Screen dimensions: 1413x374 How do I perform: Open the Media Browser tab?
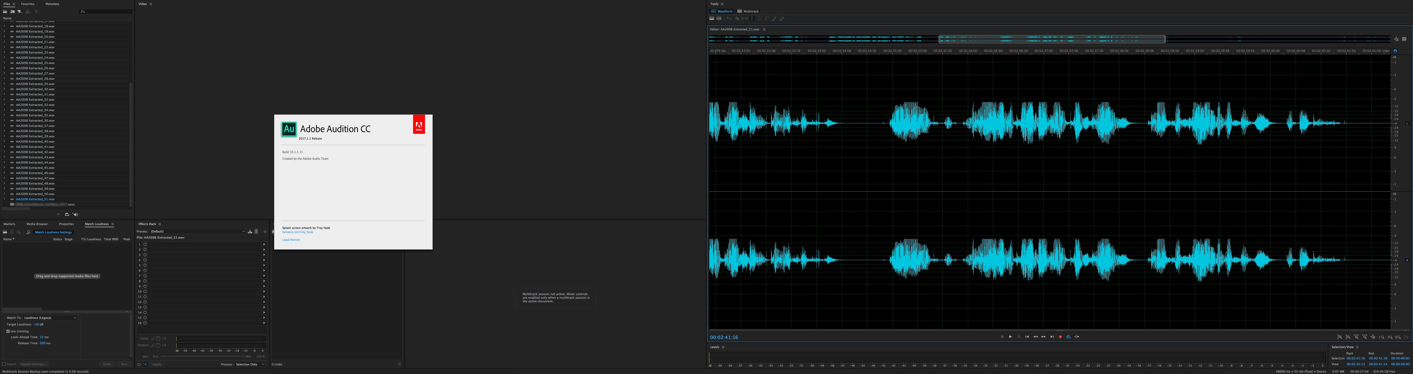[37, 224]
